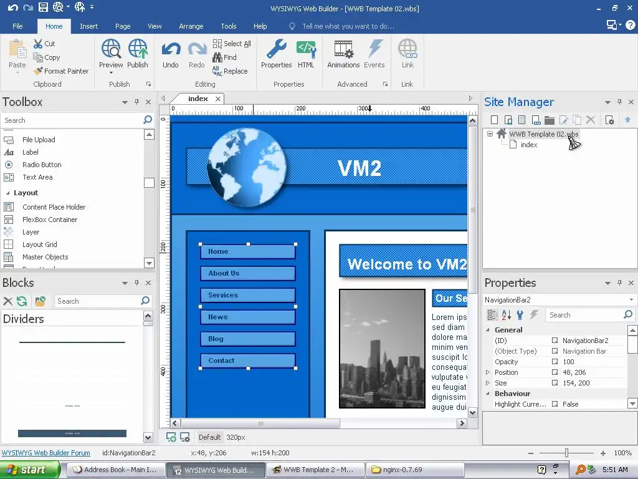Click the Paste icon in Clipboard group
The width and height of the screenshot is (638, 479).
click(17, 50)
